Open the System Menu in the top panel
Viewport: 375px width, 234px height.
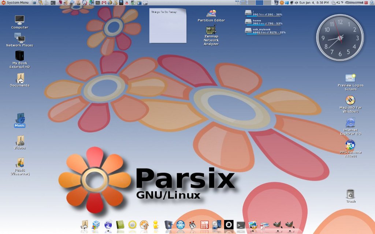15,3
